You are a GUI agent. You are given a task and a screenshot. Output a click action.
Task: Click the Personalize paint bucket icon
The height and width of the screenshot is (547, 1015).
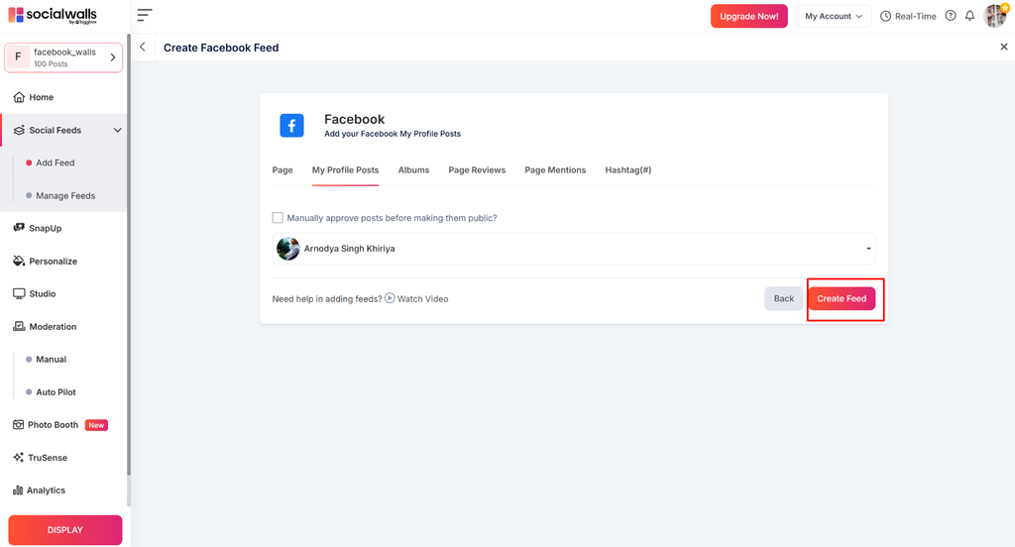(x=19, y=261)
